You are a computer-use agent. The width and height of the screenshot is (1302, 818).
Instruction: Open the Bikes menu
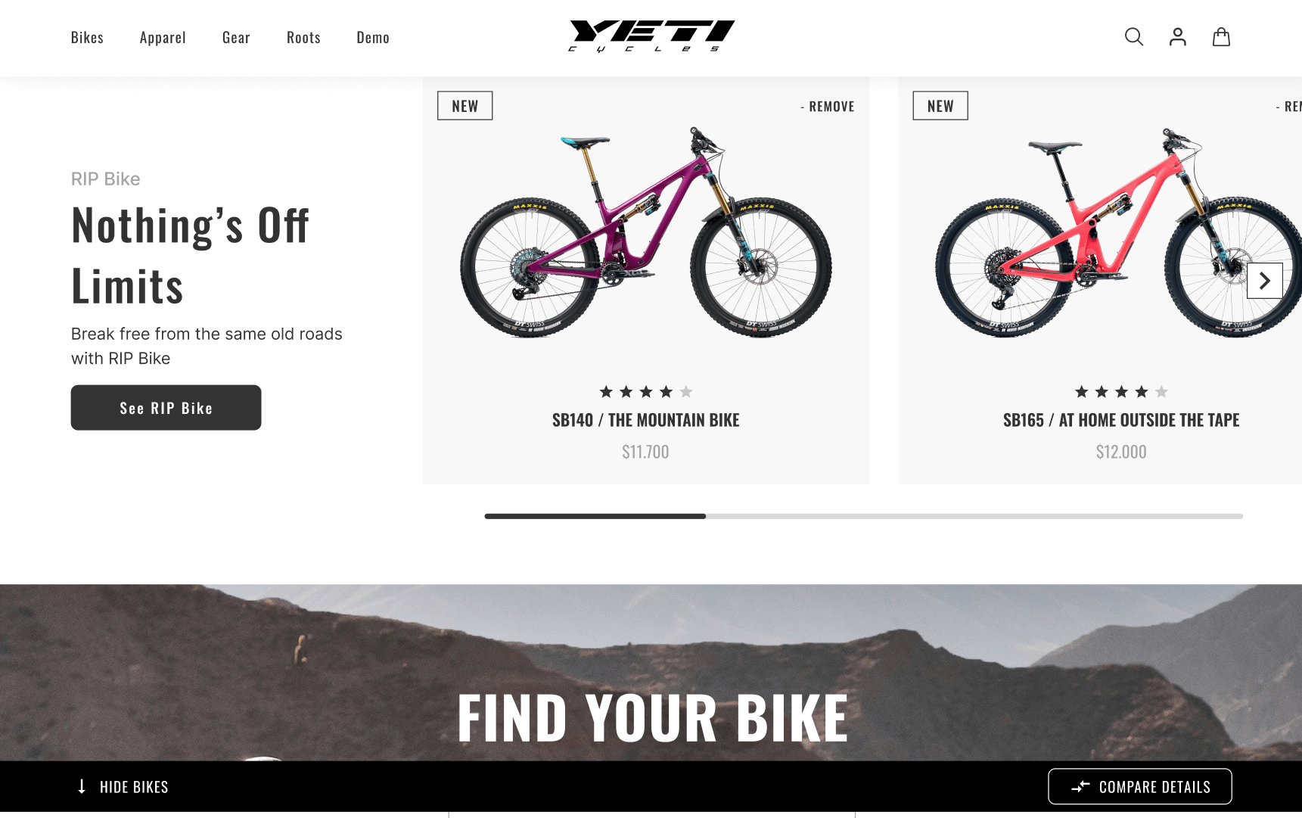coord(87,38)
